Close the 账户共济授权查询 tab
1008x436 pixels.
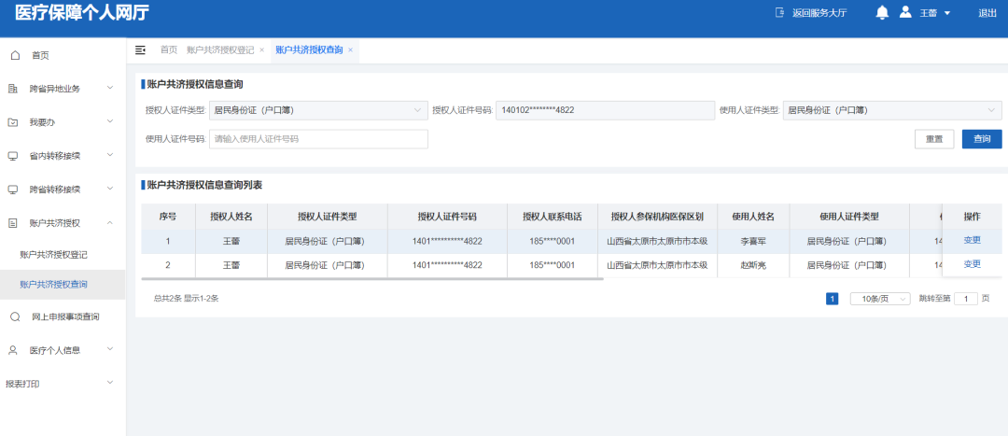pyautogui.click(x=351, y=49)
